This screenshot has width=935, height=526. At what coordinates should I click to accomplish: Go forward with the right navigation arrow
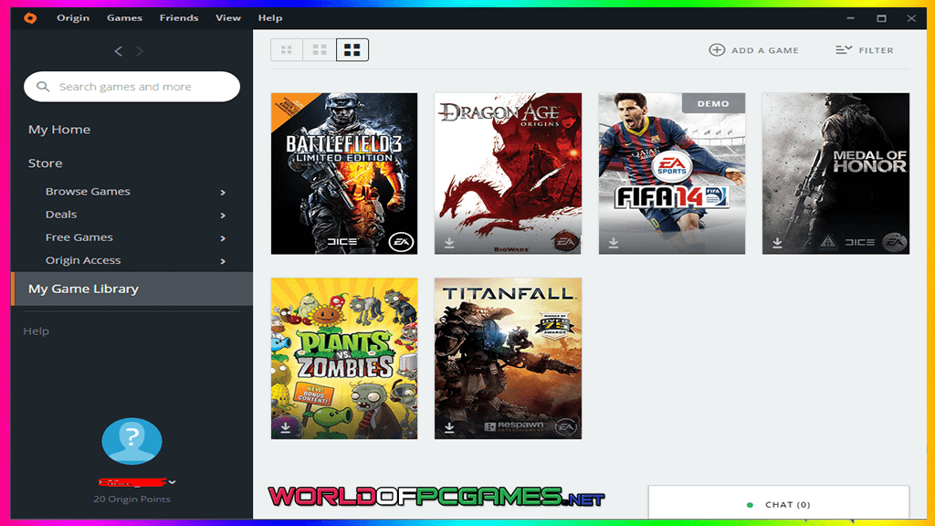[x=139, y=51]
